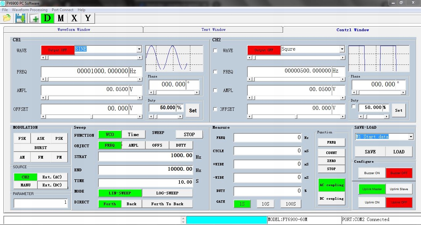This screenshot has height=225, width=421.
Task: Select the green D toolbar button
Action: [x=47, y=18]
